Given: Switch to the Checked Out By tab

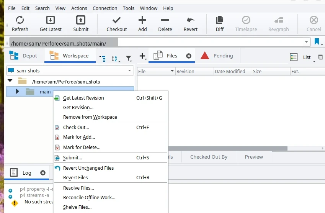Looking at the screenshot, I should pos(209,157).
